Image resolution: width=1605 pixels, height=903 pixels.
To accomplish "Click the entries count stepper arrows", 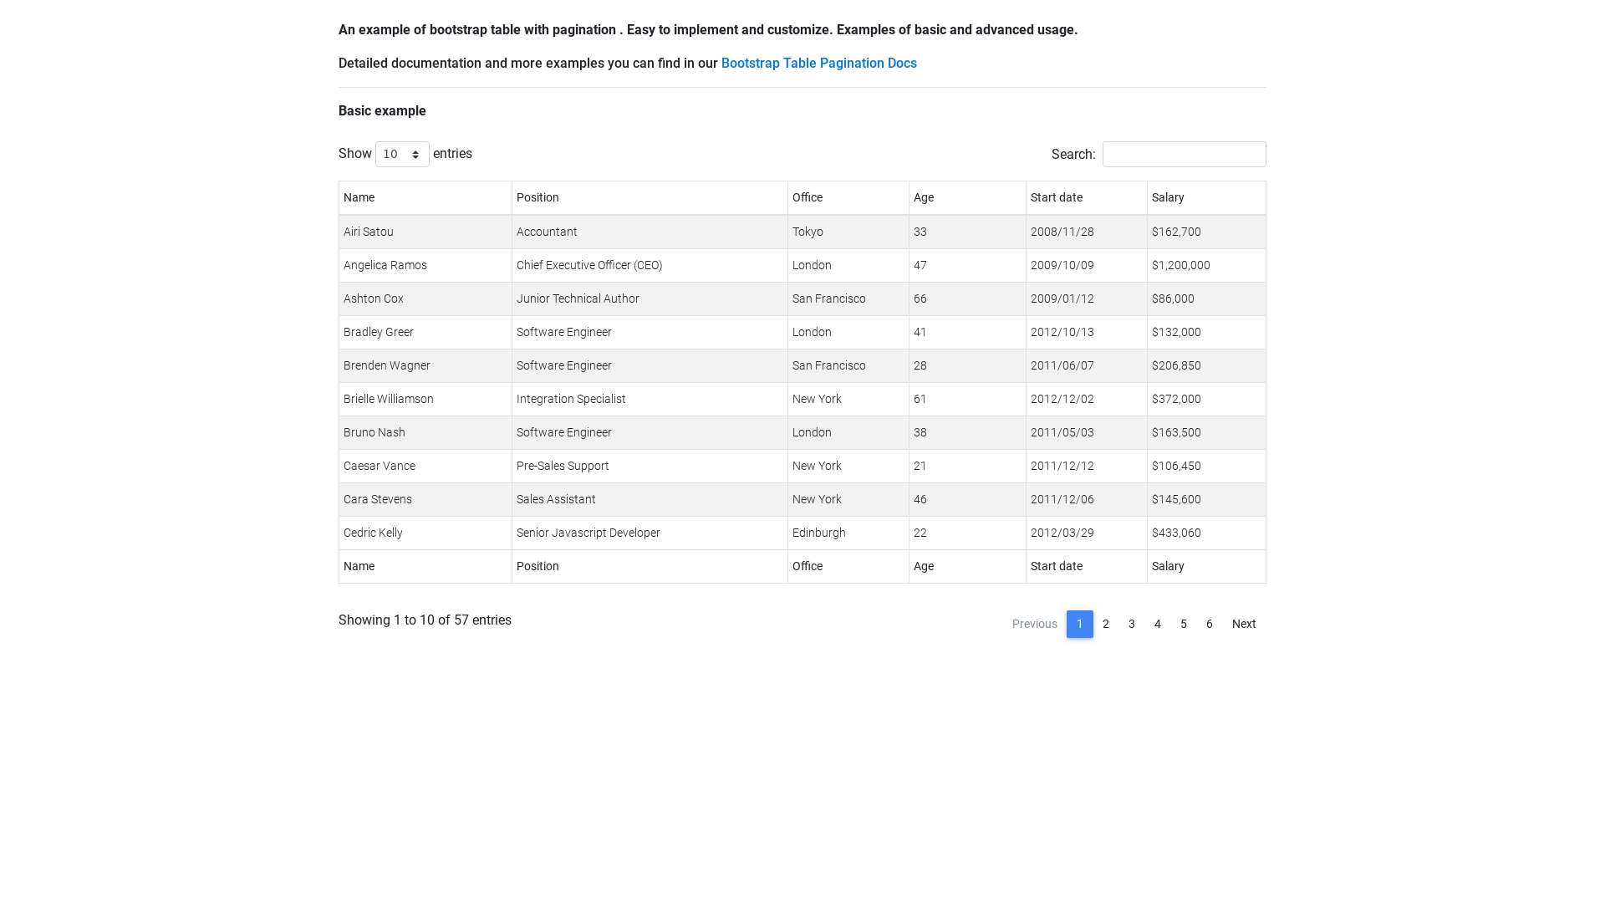I will (415, 154).
